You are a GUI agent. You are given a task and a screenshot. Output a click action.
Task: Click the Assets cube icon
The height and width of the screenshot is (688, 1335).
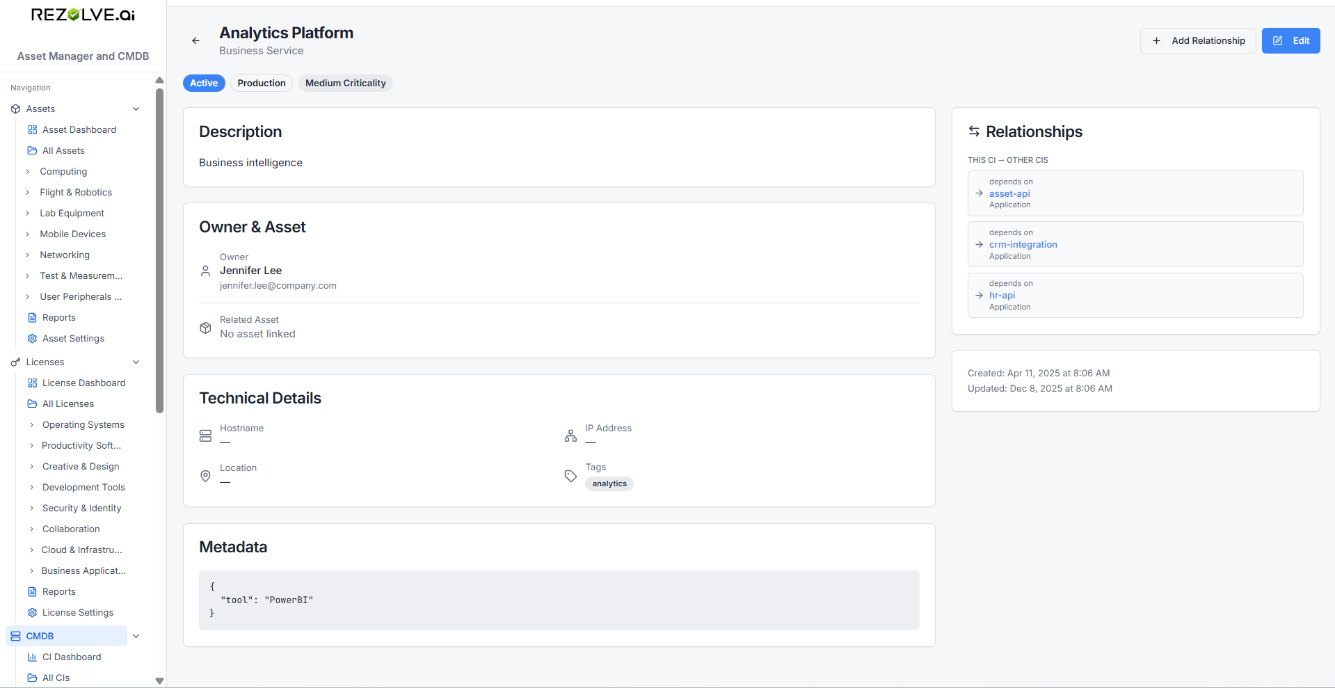point(15,109)
